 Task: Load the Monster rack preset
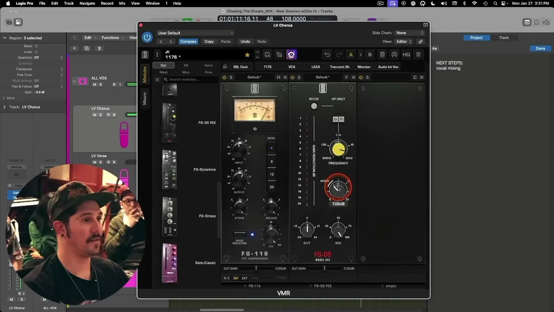[x=364, y=67]
